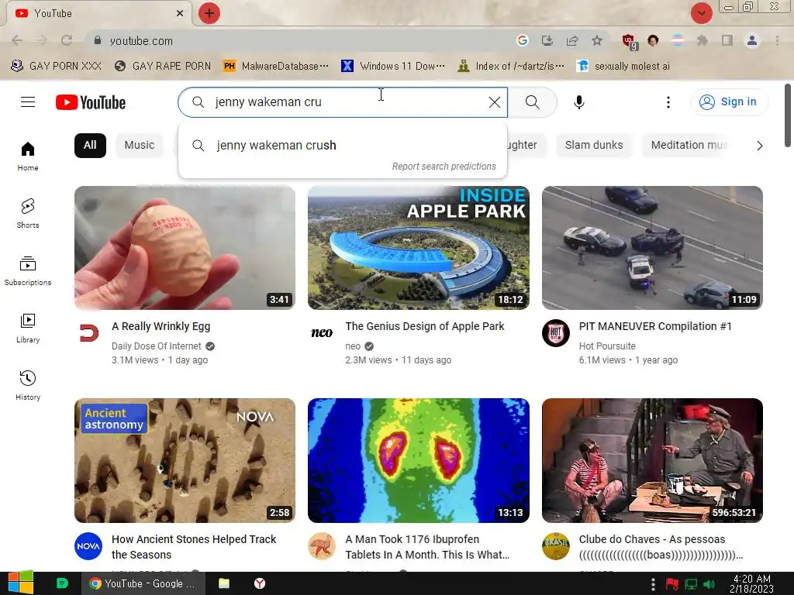Show more filter chips with right arrow
The image size is (794, 595).
759,146
